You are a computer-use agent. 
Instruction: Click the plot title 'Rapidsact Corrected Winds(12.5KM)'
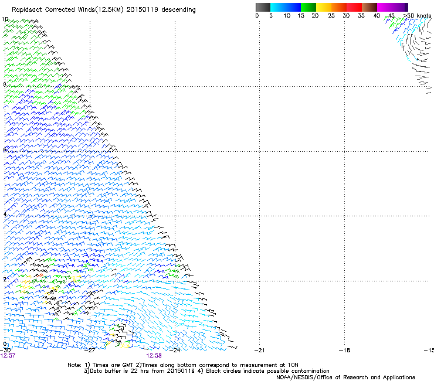click(x=67, y=10)
